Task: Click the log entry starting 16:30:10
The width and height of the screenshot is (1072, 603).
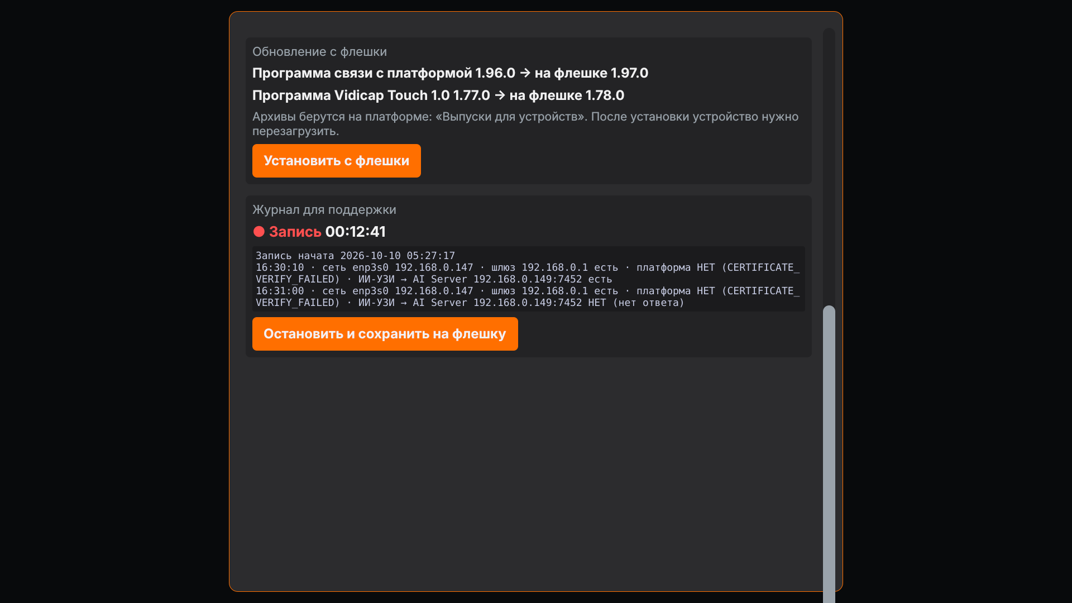Action: coord(528,273)
